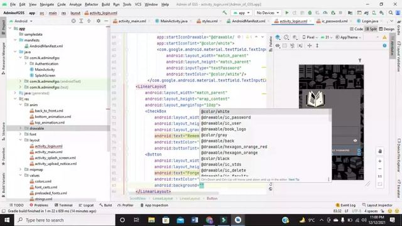Open the Mail app from taskbar
Viewport: 402px width, 226px height.
(180, 220)
